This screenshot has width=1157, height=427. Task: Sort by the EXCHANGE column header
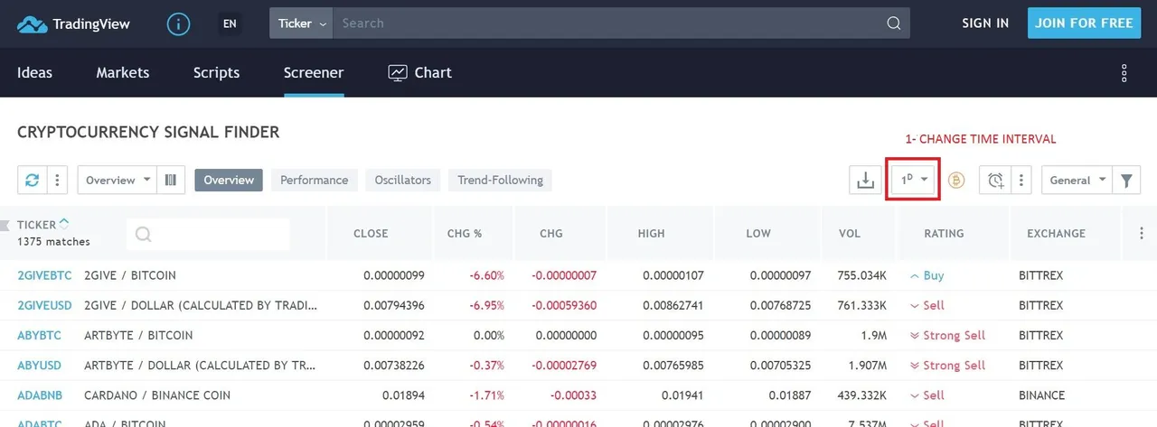point(1056,233)
